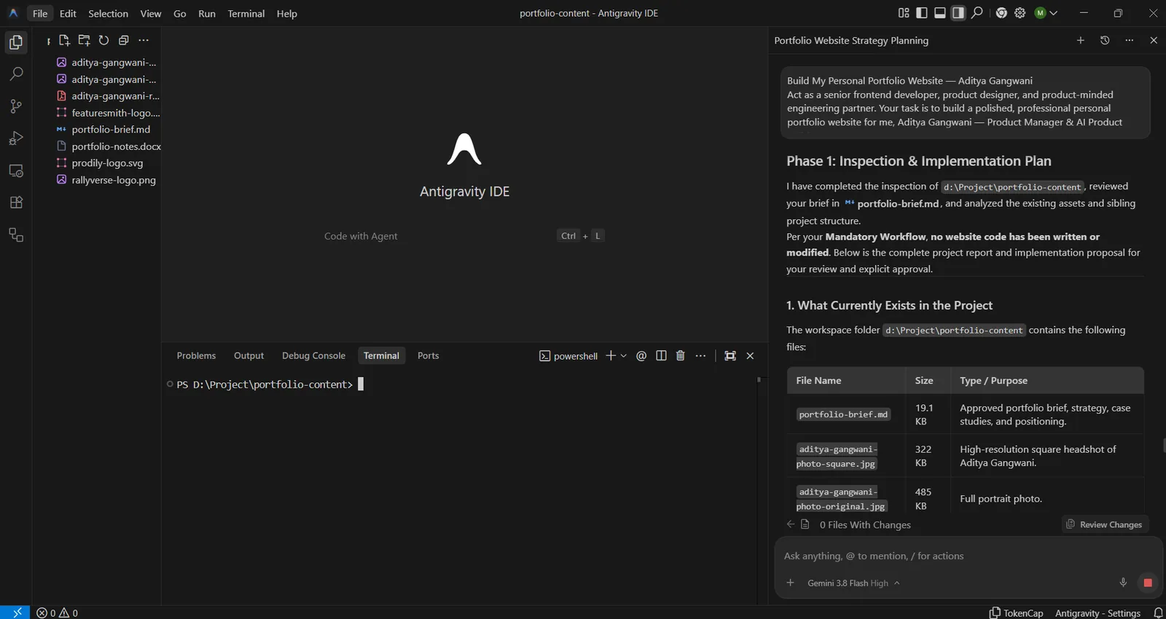The width and height of the screenshot is (1166, 619).
Task: Click the title bar search magnifier
Action: click(977, 13)
